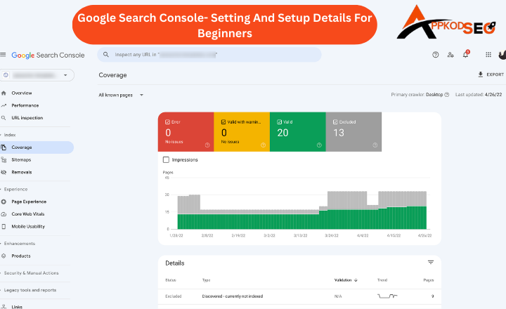Image resolution: width=506 pixels, height=309 pixels.
Task: Click the Sitemaps icon in sidebar
Action: pyautogui.click(x=4, y=159)
